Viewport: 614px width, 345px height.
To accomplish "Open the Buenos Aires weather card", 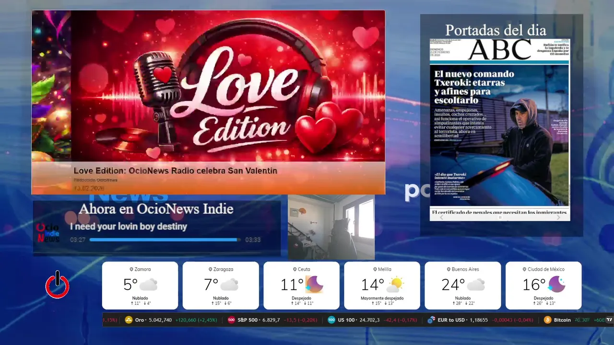I will (x=463, y=285).
